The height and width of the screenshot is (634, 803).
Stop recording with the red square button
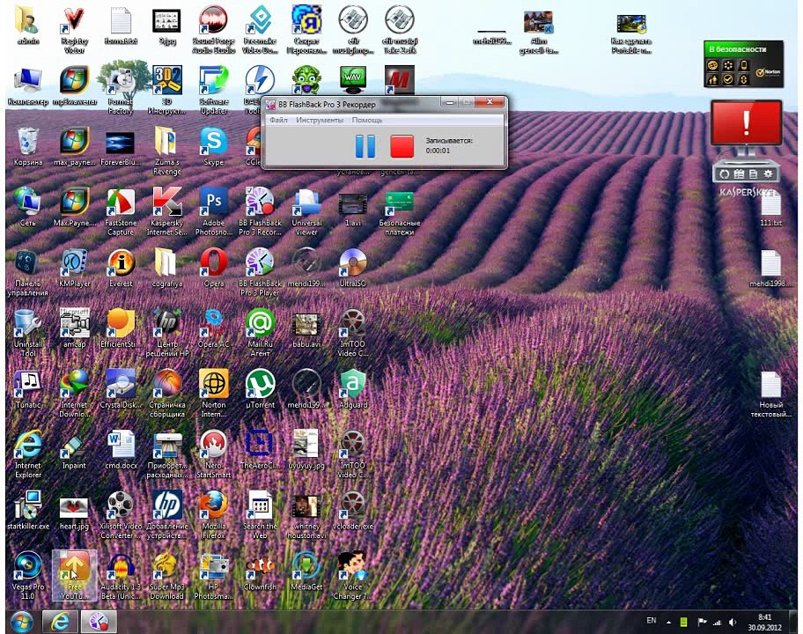pos(402,146)
